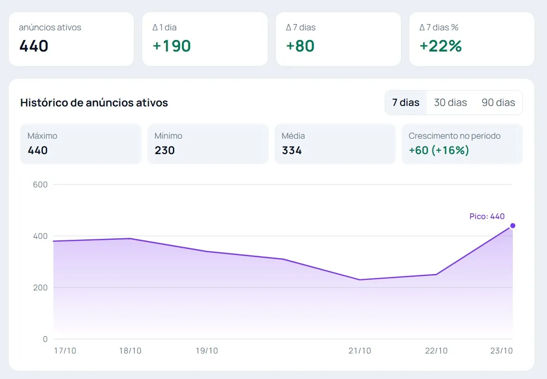Click the 230 value under Mínimo
This screenshot has width=547, height=379.
(x=165, y=150)
